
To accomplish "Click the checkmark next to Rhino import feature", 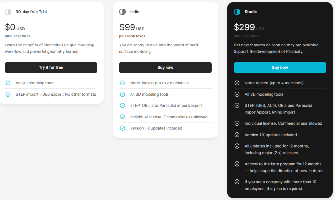I will click(237, 105).
